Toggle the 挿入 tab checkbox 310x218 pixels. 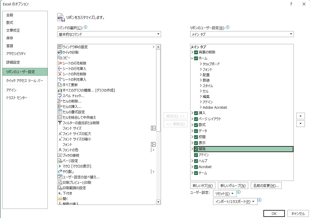pos(196,113)
